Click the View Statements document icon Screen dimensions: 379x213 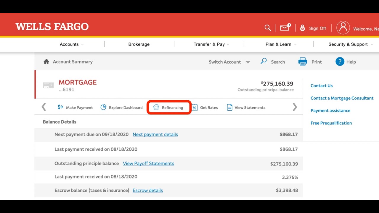(229, 107)
